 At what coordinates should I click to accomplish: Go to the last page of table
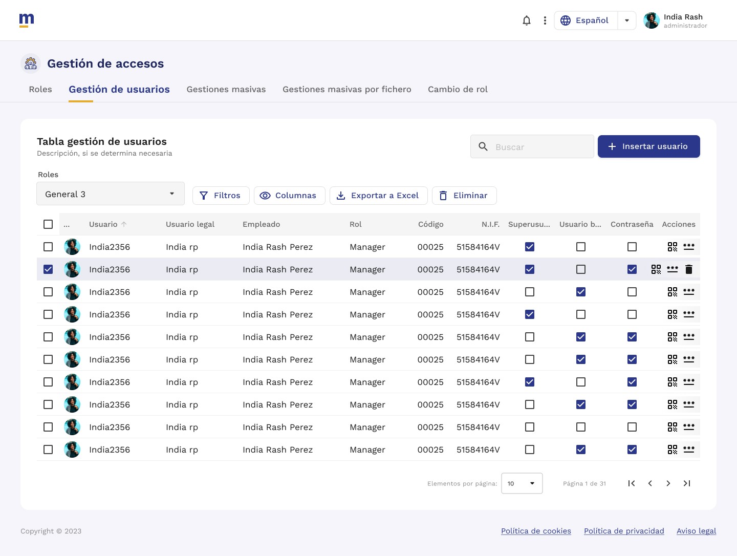coord(687,483)
